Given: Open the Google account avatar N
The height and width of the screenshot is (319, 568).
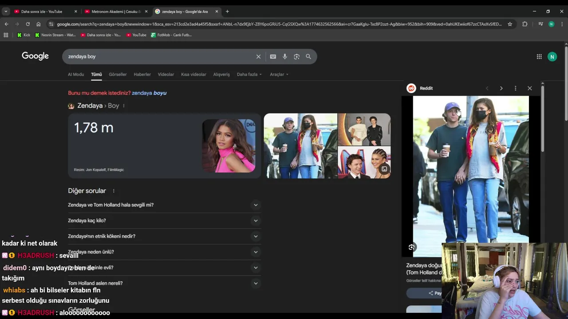Looking at the screenshot, I should 552,57.
